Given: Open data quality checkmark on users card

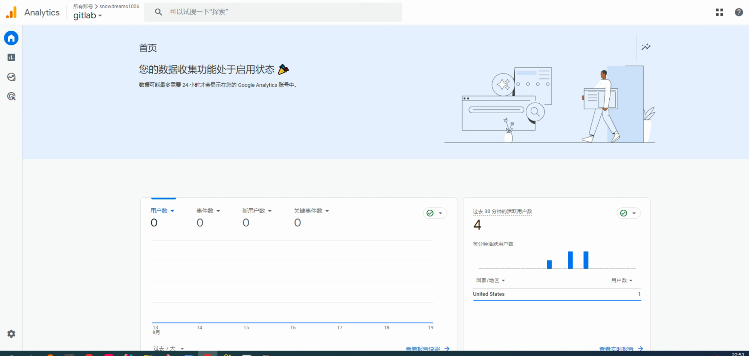Looking at the screenshot, I should 434,213.
